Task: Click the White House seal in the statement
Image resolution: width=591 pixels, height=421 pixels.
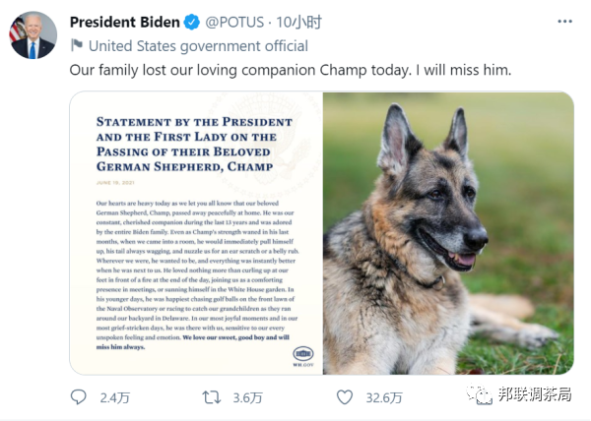Action: pos(304,354)
